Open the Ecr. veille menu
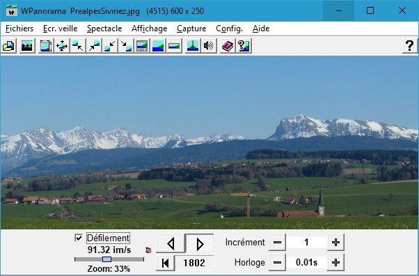 (x=60, y=29)
